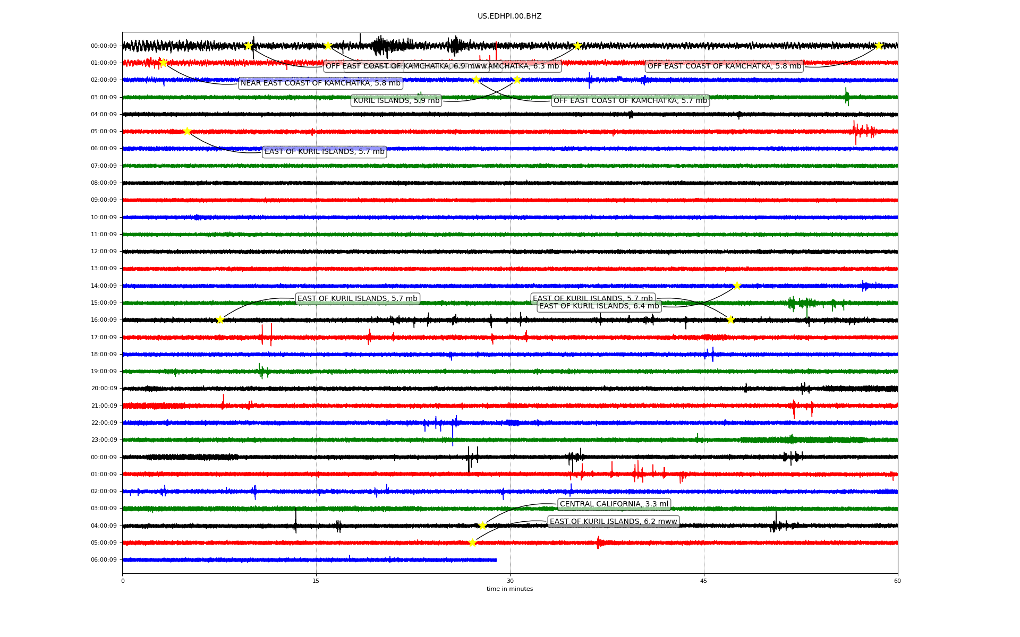Screen dimensions: 1020x637
Task: Select the 'KURIL ISLANDS, 5.9 mb' annotation box
Action: 396,101
